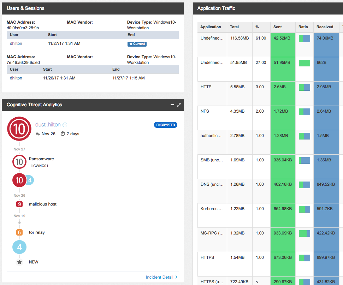Screen dimensions: 343x285
Task: Click the ratio bar in the HTTP row
Action: coord(304,87)
